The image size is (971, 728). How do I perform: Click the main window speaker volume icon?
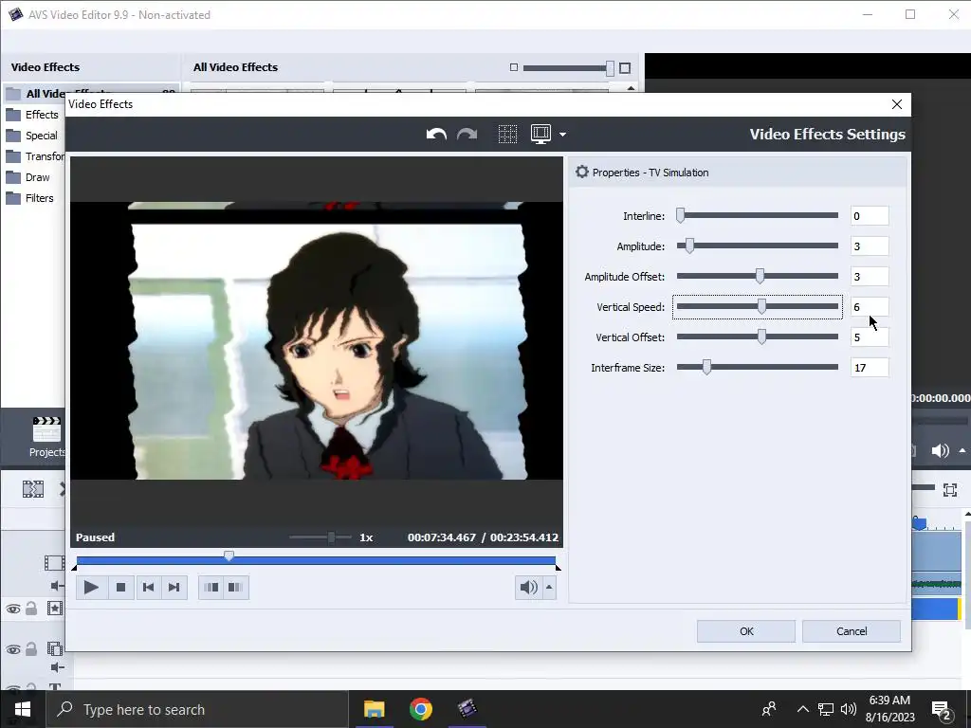940,450
